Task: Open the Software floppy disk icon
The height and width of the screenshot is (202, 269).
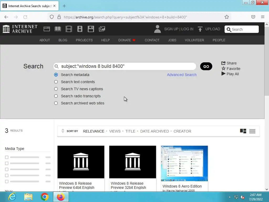Action: click(x=91, y=29)
